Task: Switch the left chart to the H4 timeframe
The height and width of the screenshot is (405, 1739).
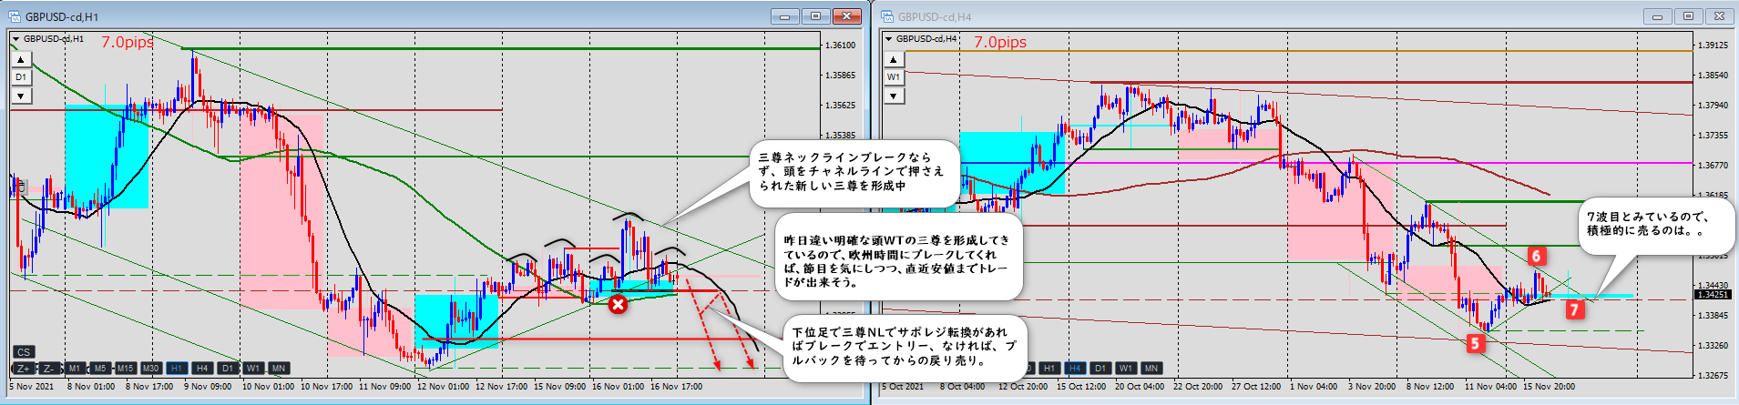Action: [x=202, y=369]
